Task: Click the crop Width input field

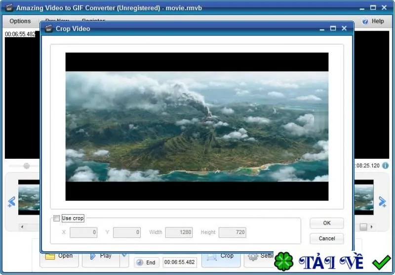Action: 179,232
